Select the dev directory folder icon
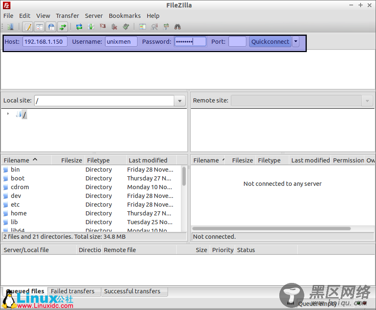 point(6,196)
